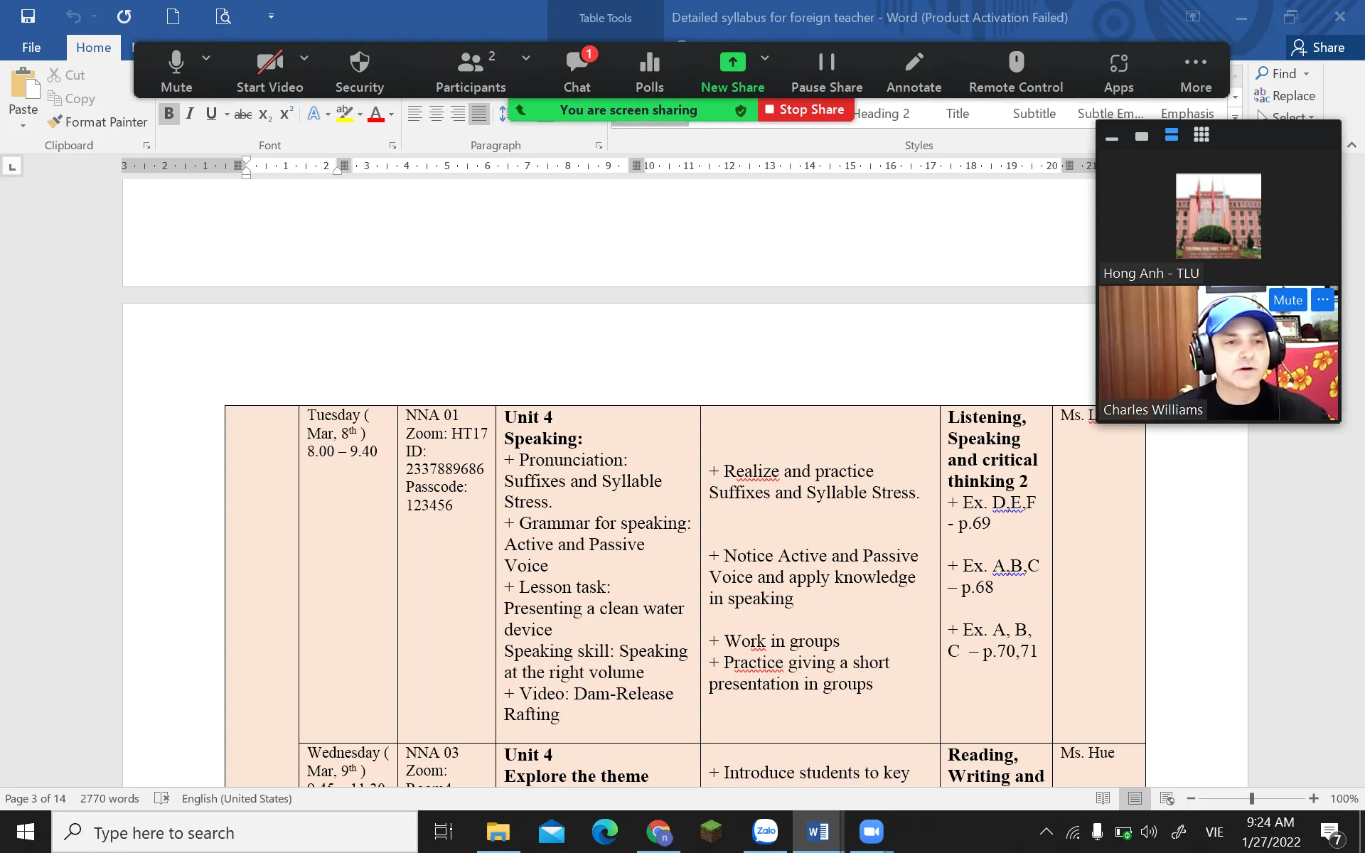This screenshot has height=853, width=1365.
Task: Open the File tab
Action: coord(31,48)
